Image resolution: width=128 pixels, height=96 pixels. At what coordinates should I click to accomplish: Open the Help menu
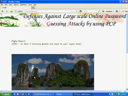pos(35,5)
